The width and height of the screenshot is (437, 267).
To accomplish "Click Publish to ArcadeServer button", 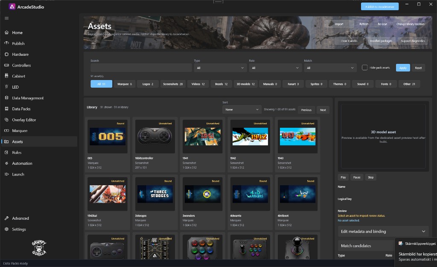I will point(379,7).
